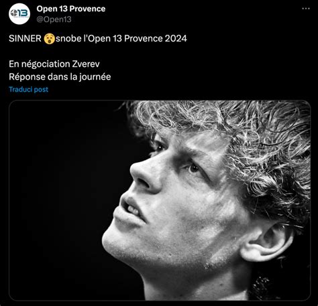Open the three-dot more options menu

pyautogui.click(x=306, y=9)
